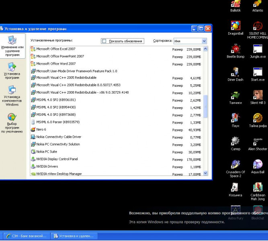268x241 pixels.
Task: Launch the Atlantis desktop icon
Action: click(258, 6)
